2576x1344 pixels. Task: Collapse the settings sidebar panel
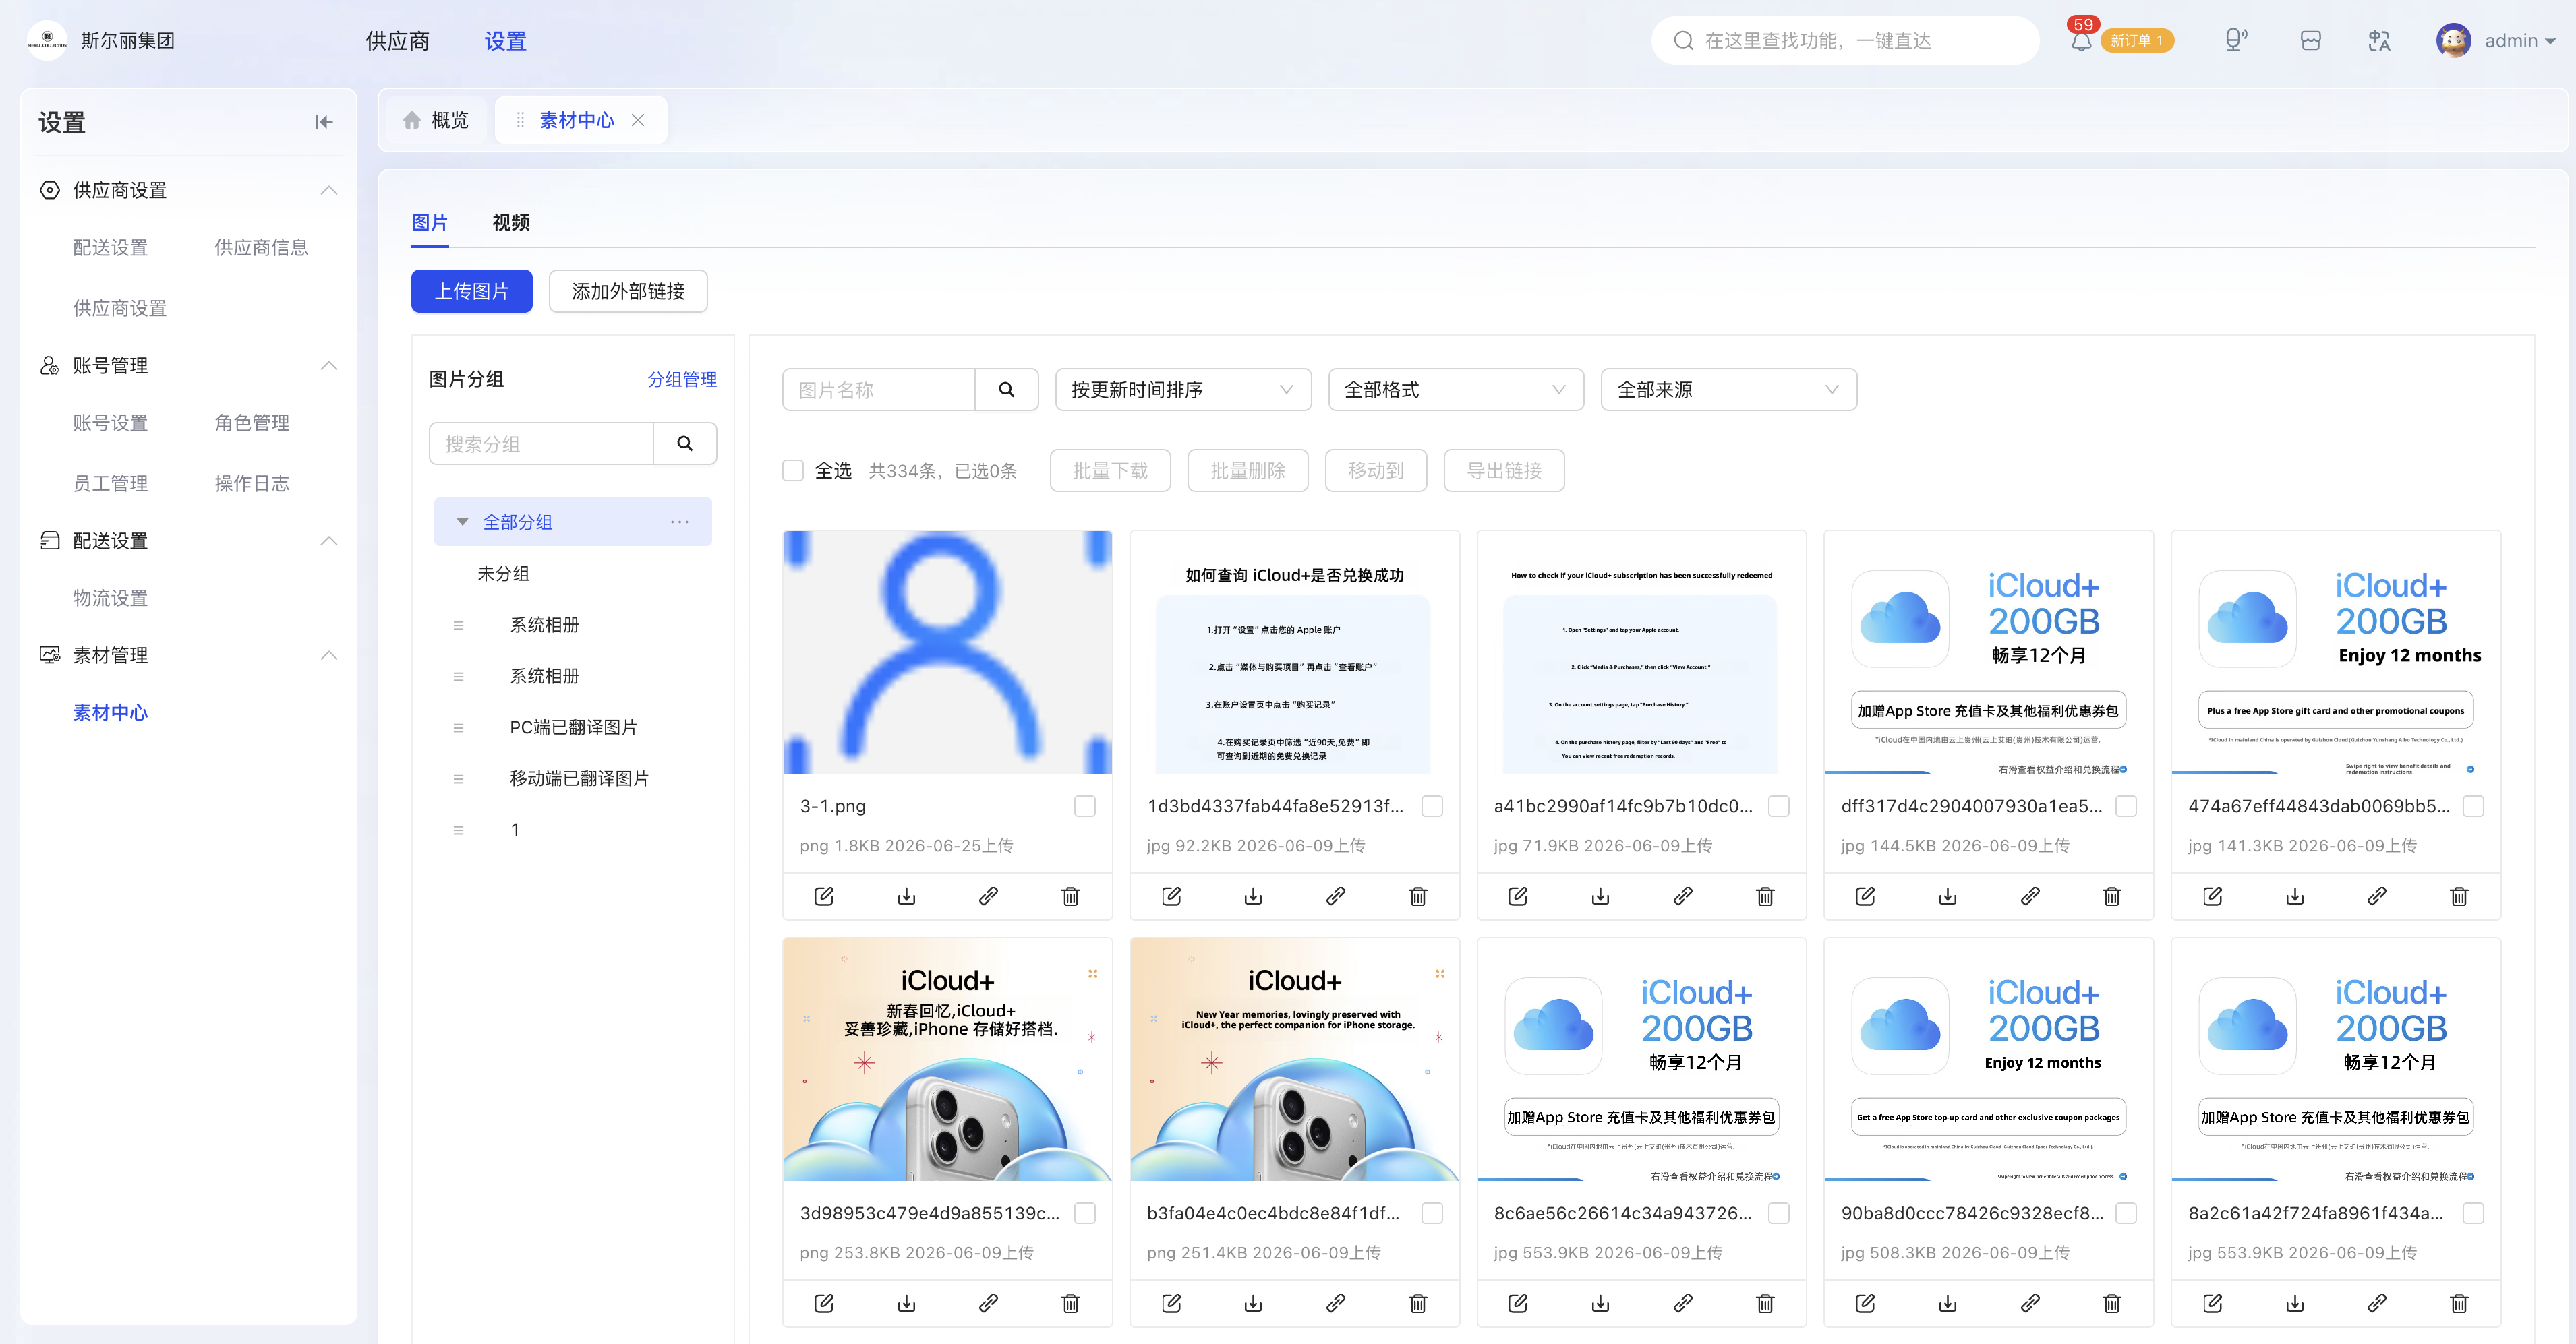click(x=323, y=122)
